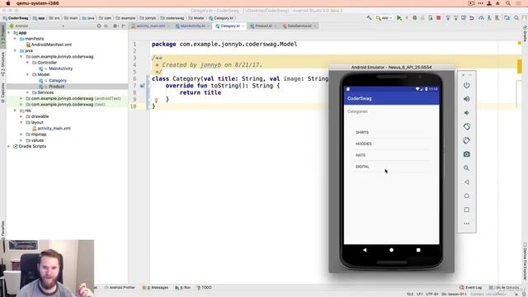
Task: Select Product file in project tree
Action: [56, 87]
